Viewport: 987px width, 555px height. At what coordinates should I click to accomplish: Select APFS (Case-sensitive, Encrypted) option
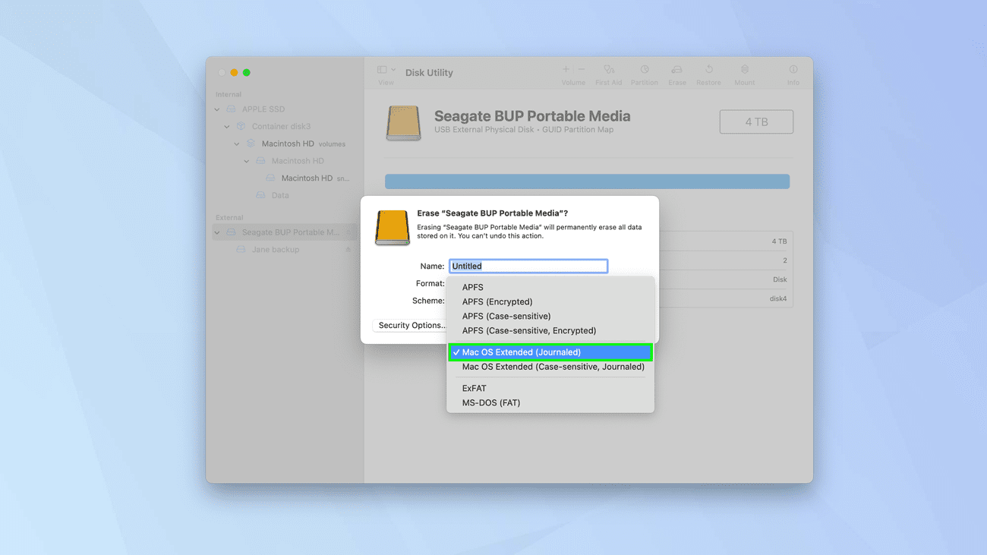[x=528, y=330]
